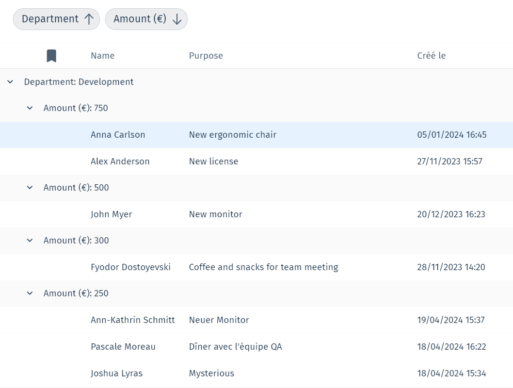The height and width of the screenshot is (388, 513).
Task: Click the 20/12/2023 16:23 date cell
Action: 451,214
